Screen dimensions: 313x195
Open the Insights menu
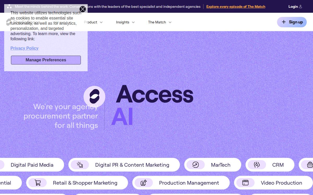[x=125, y=22]
